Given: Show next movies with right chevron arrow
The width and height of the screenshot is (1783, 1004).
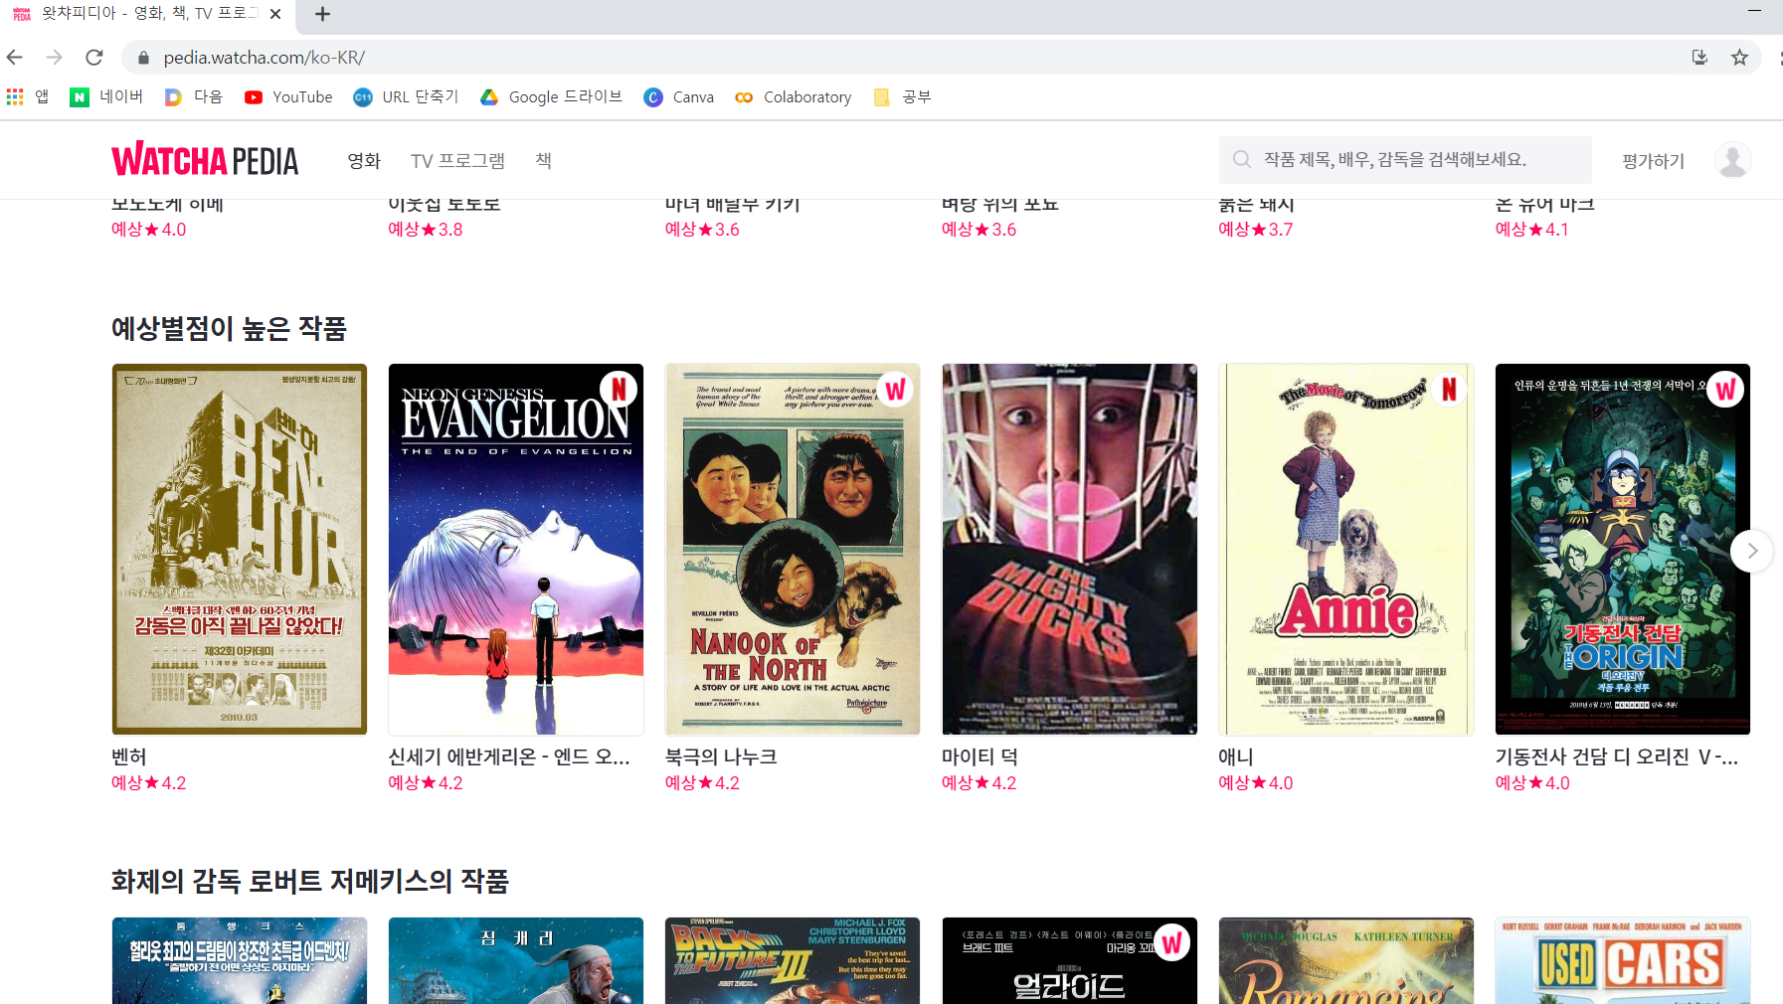Looking at the screenshot, I should [x=1751, y=550].
